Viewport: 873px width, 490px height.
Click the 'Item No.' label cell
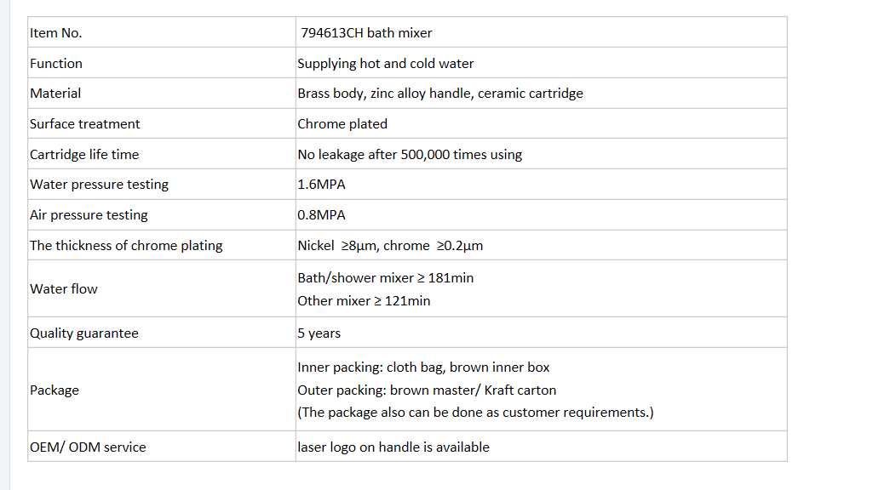(x=56, y=33)
